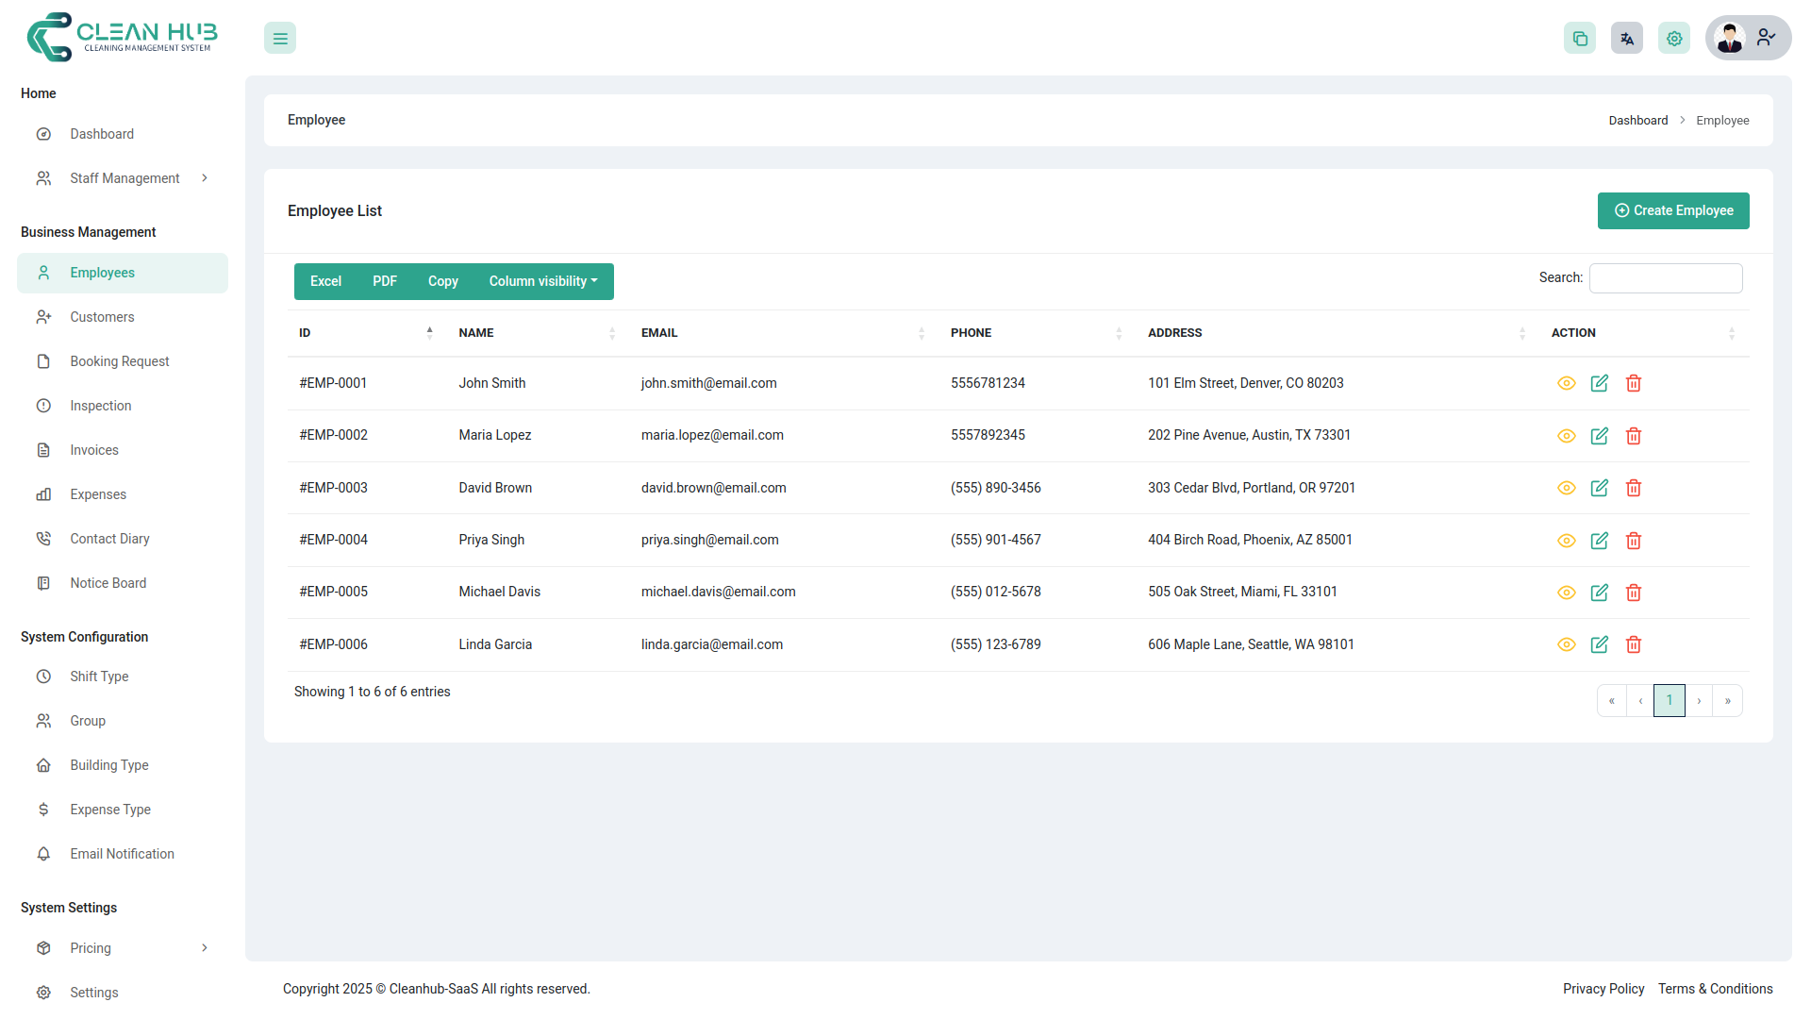Click the Contact Diary phone icon
The height and width of the screenshot is (1019, 1811).
pyautogui.click(x=43, y=538)
